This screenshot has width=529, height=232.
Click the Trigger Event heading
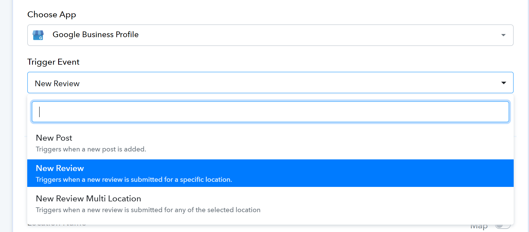(53, 62)
